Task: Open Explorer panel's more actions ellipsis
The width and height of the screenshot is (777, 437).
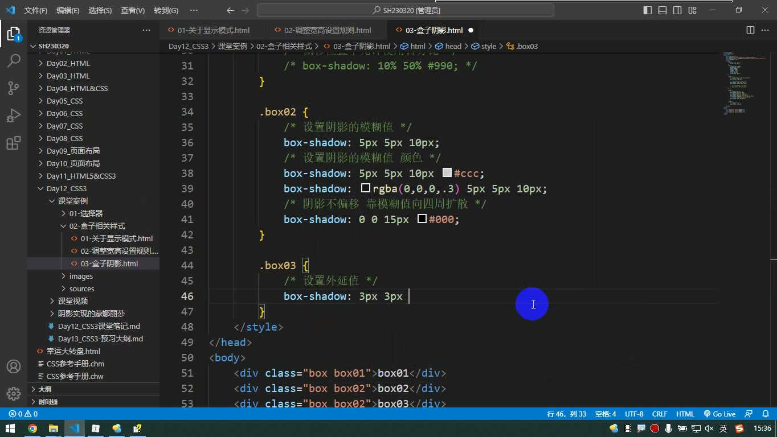Action: pyautogui.click(x=146, y=30)
